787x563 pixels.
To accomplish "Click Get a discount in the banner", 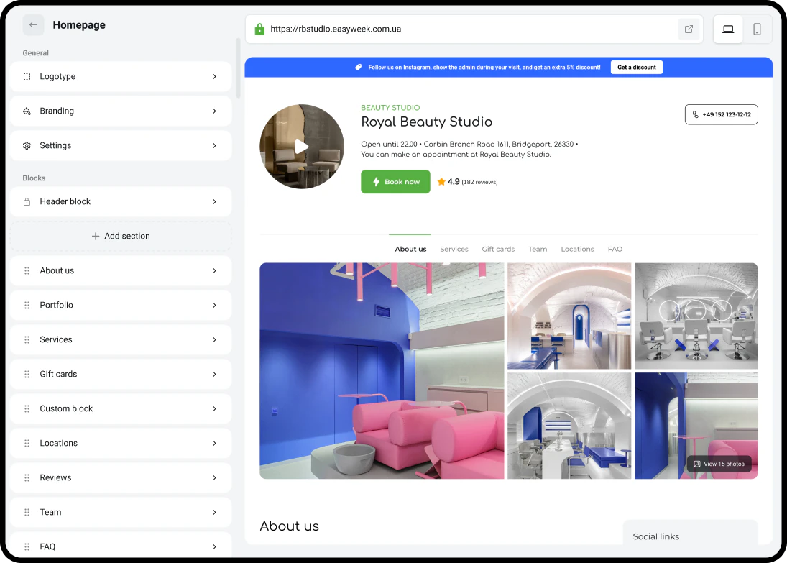I will pyautogui.click(x=636, y=67).
